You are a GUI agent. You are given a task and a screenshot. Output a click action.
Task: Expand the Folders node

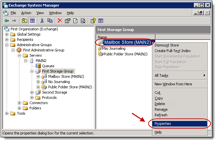click(19, 108)
